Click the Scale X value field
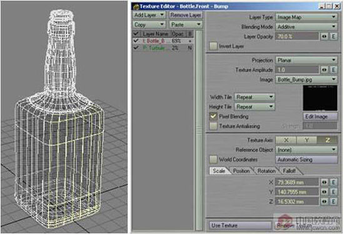344x234 pixels. tap(297, 182)
